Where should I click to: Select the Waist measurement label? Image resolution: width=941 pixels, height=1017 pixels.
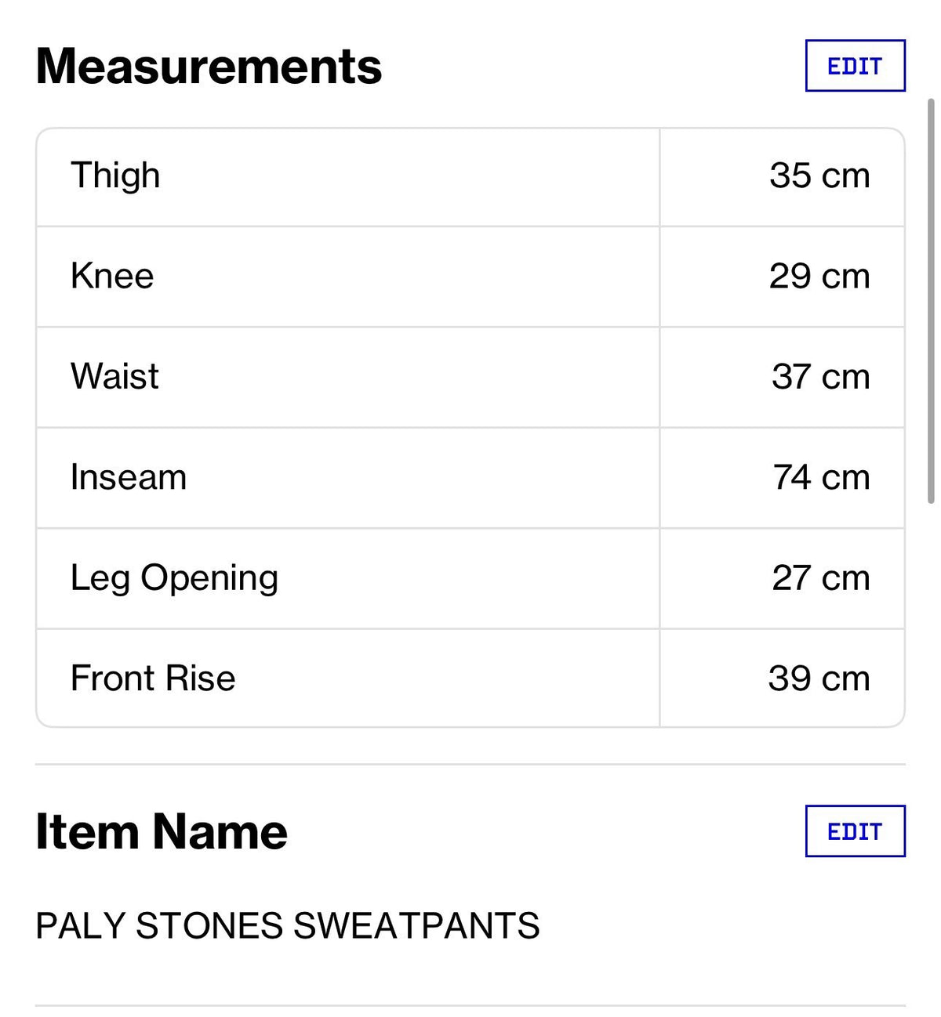pos(114,376)
